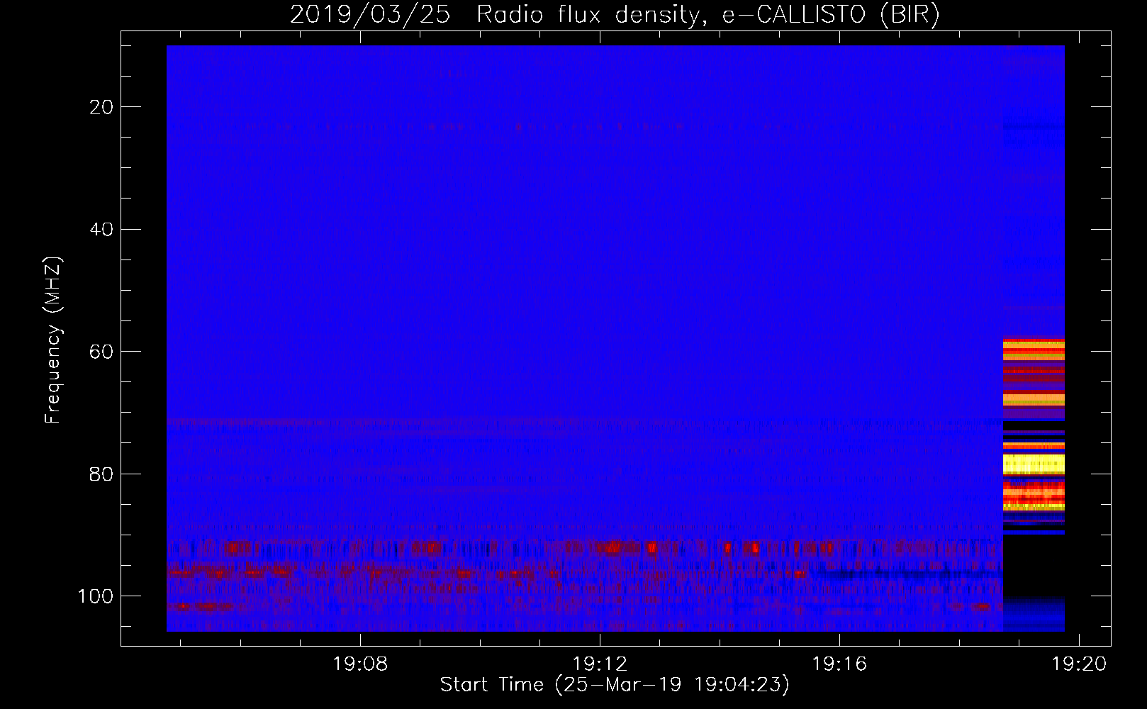The width and height of the screenshot is (1147, 709).
Task: Click the 80 frequency tick label
Action: pos(102,474)
